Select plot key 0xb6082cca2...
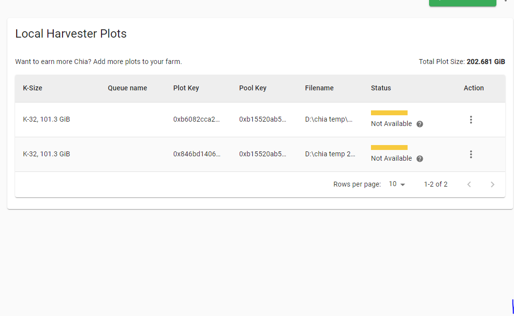Image resolution: width=514 pixels, height=316 pixels. click(x=197, y=119)
